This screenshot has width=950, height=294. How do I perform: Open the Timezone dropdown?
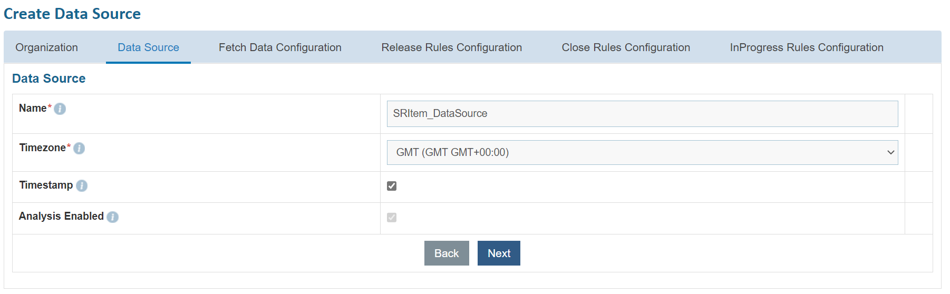pyautogui.click(x=642, y=153)
